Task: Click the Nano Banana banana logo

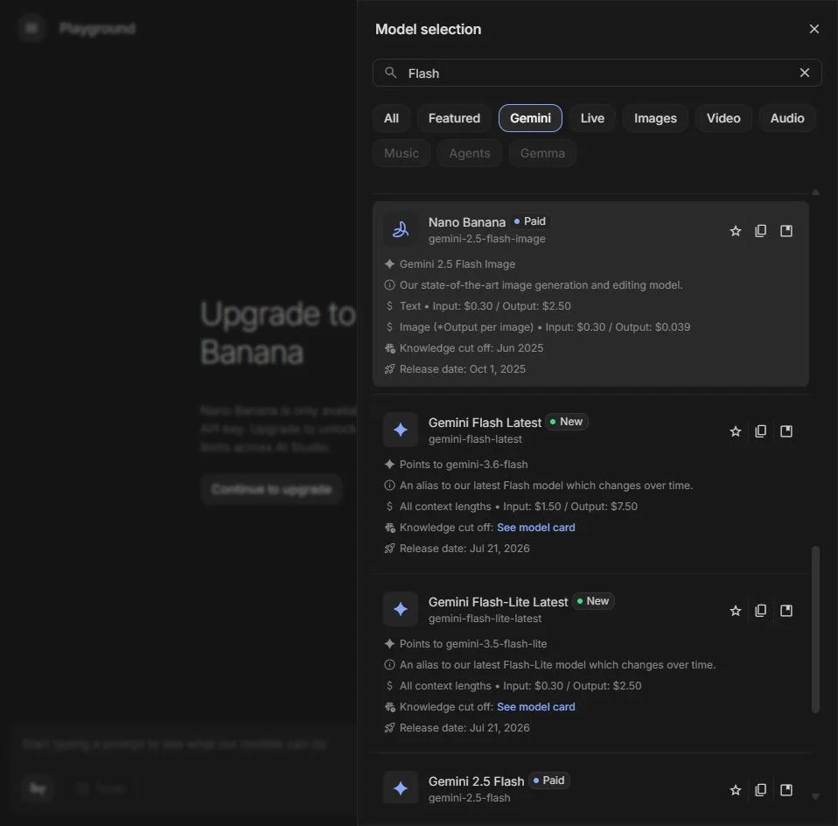Action: [401, 230]
